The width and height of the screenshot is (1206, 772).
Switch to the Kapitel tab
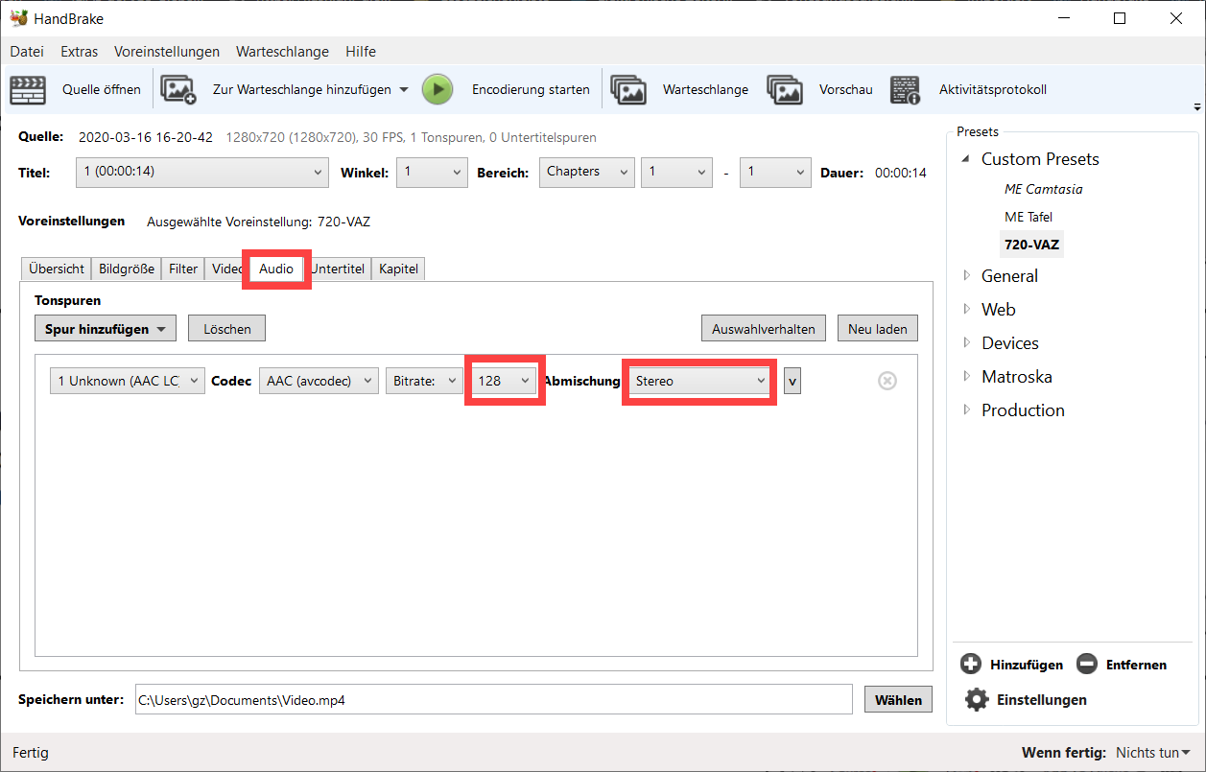(x=398, y=269)
